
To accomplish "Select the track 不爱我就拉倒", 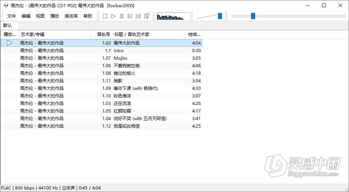I will point(101,66).
